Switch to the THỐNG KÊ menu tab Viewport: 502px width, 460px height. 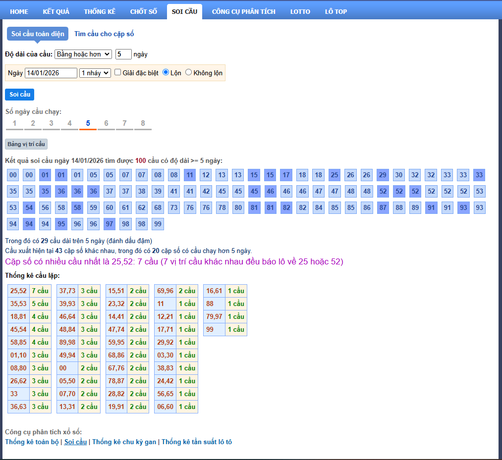[x=100, y=11]
